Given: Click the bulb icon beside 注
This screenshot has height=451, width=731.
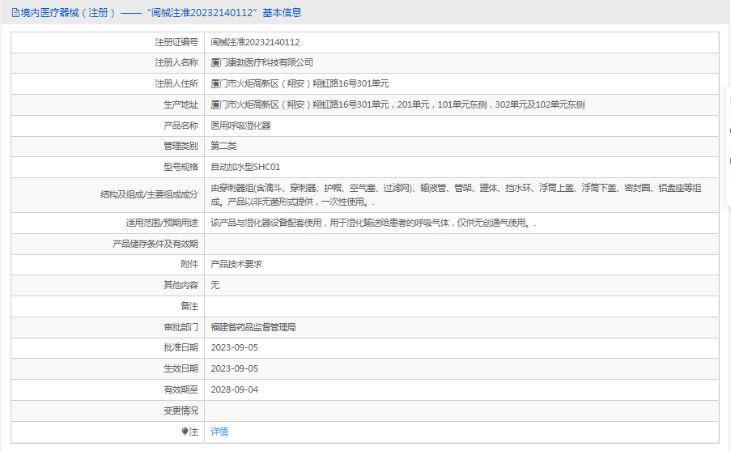Looking at the screenshot, I should pos(185,432).
